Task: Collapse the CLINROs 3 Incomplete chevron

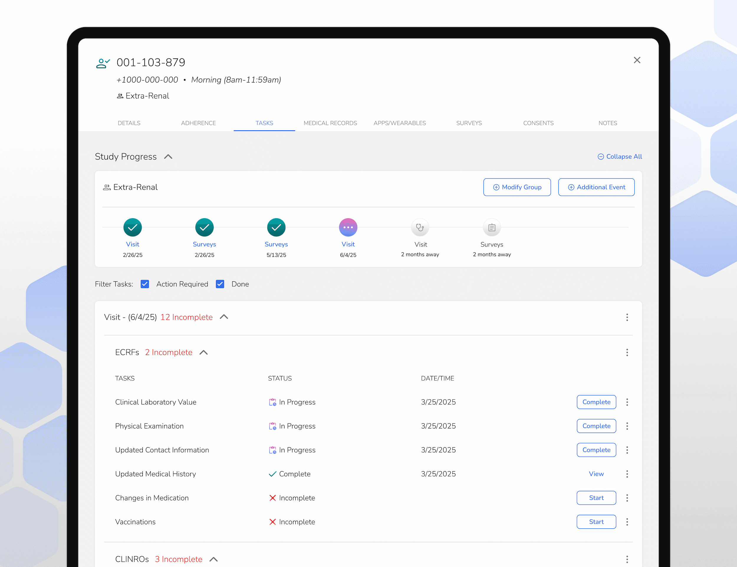Action: tap(214, 559)
